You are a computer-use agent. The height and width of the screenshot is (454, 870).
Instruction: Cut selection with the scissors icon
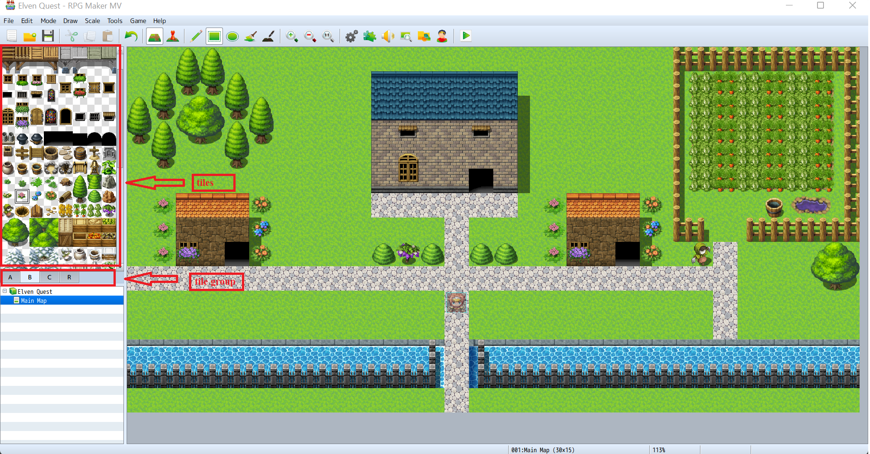coord(71,36)
